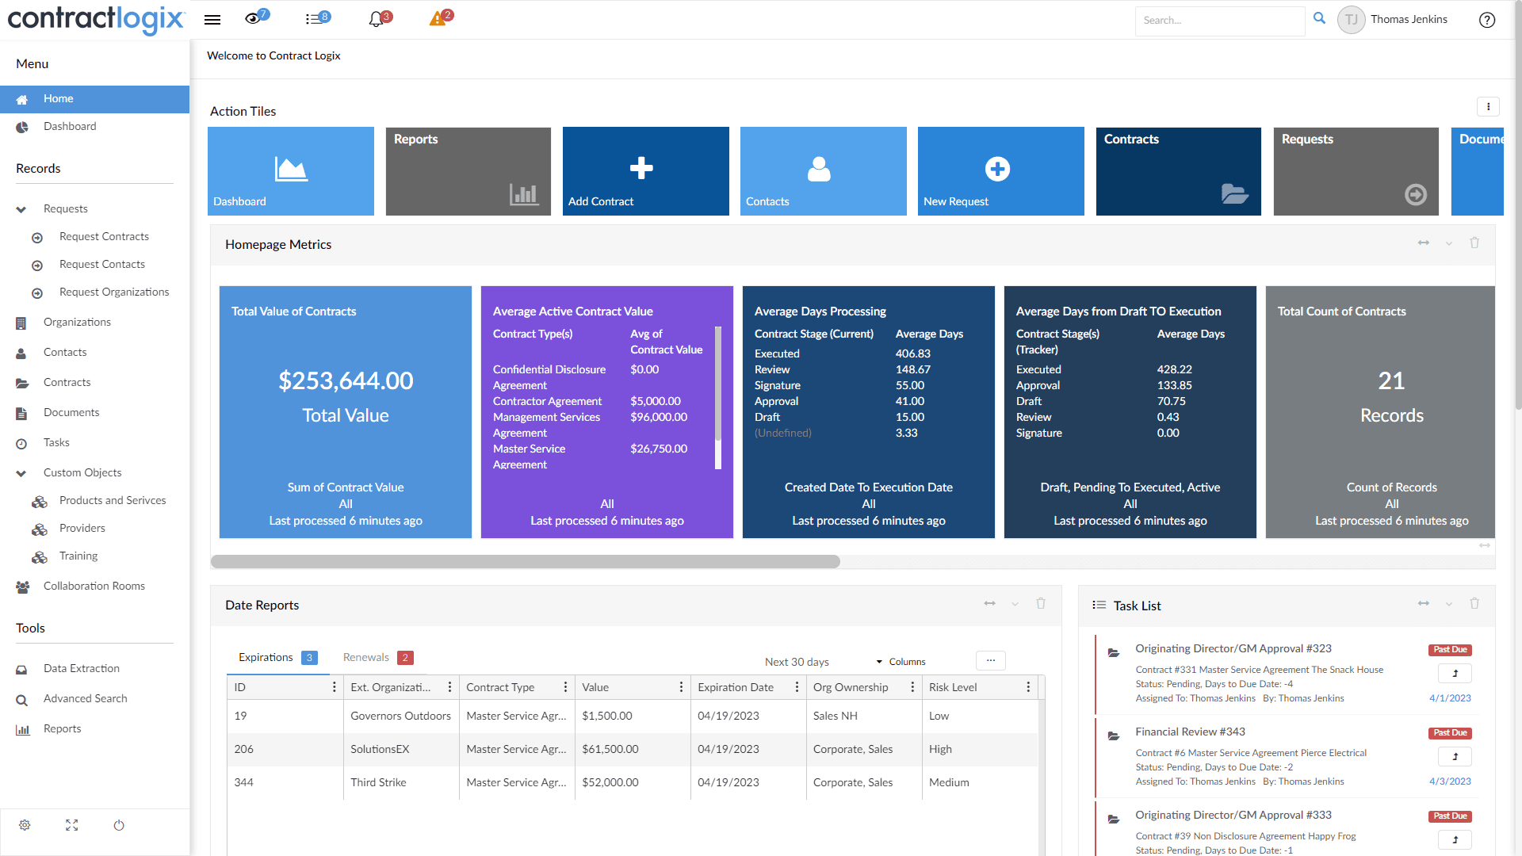Open the Columns dropdown in Date Reports

pos(904,661)
